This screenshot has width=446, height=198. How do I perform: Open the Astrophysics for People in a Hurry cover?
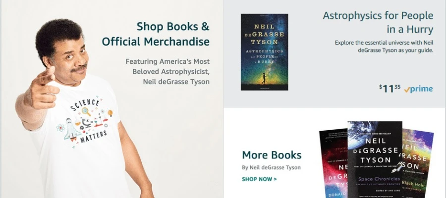tap(264, 52)
